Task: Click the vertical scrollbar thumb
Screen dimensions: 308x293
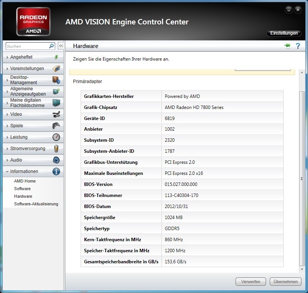Action: click(x=302, y=178)
